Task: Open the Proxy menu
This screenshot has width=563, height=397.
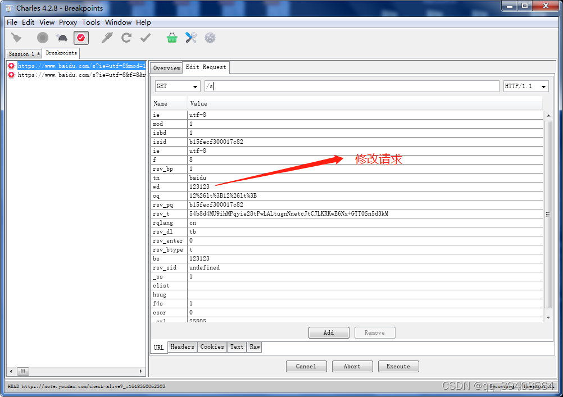Action: coord(68,22)
